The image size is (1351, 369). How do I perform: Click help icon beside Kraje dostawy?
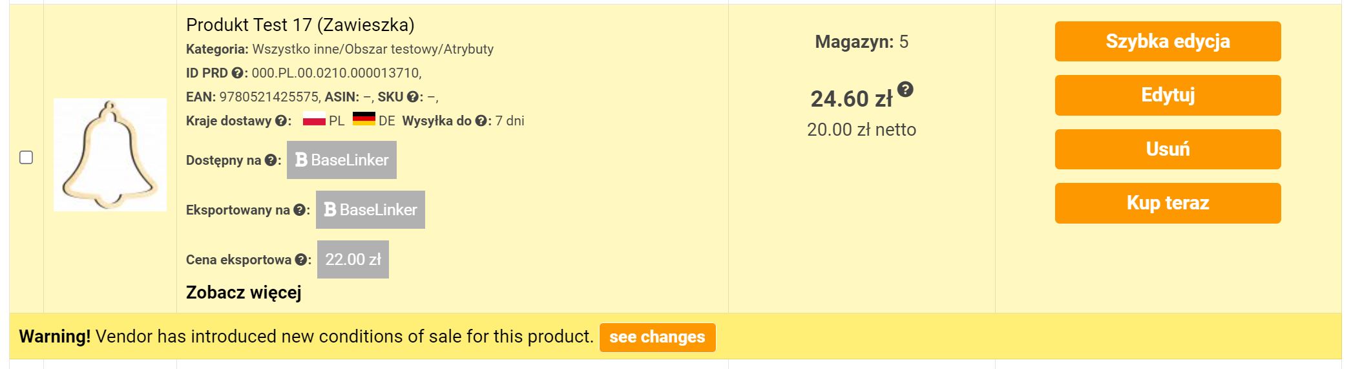tap(280, 121)
